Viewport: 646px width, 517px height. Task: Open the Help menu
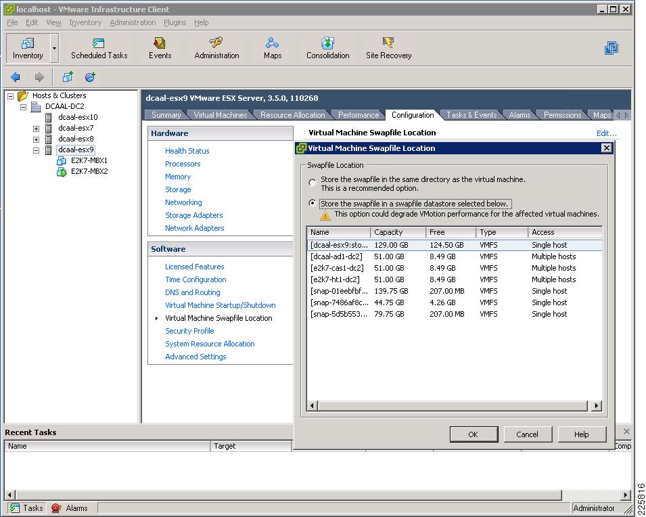[x=201, y=22]
